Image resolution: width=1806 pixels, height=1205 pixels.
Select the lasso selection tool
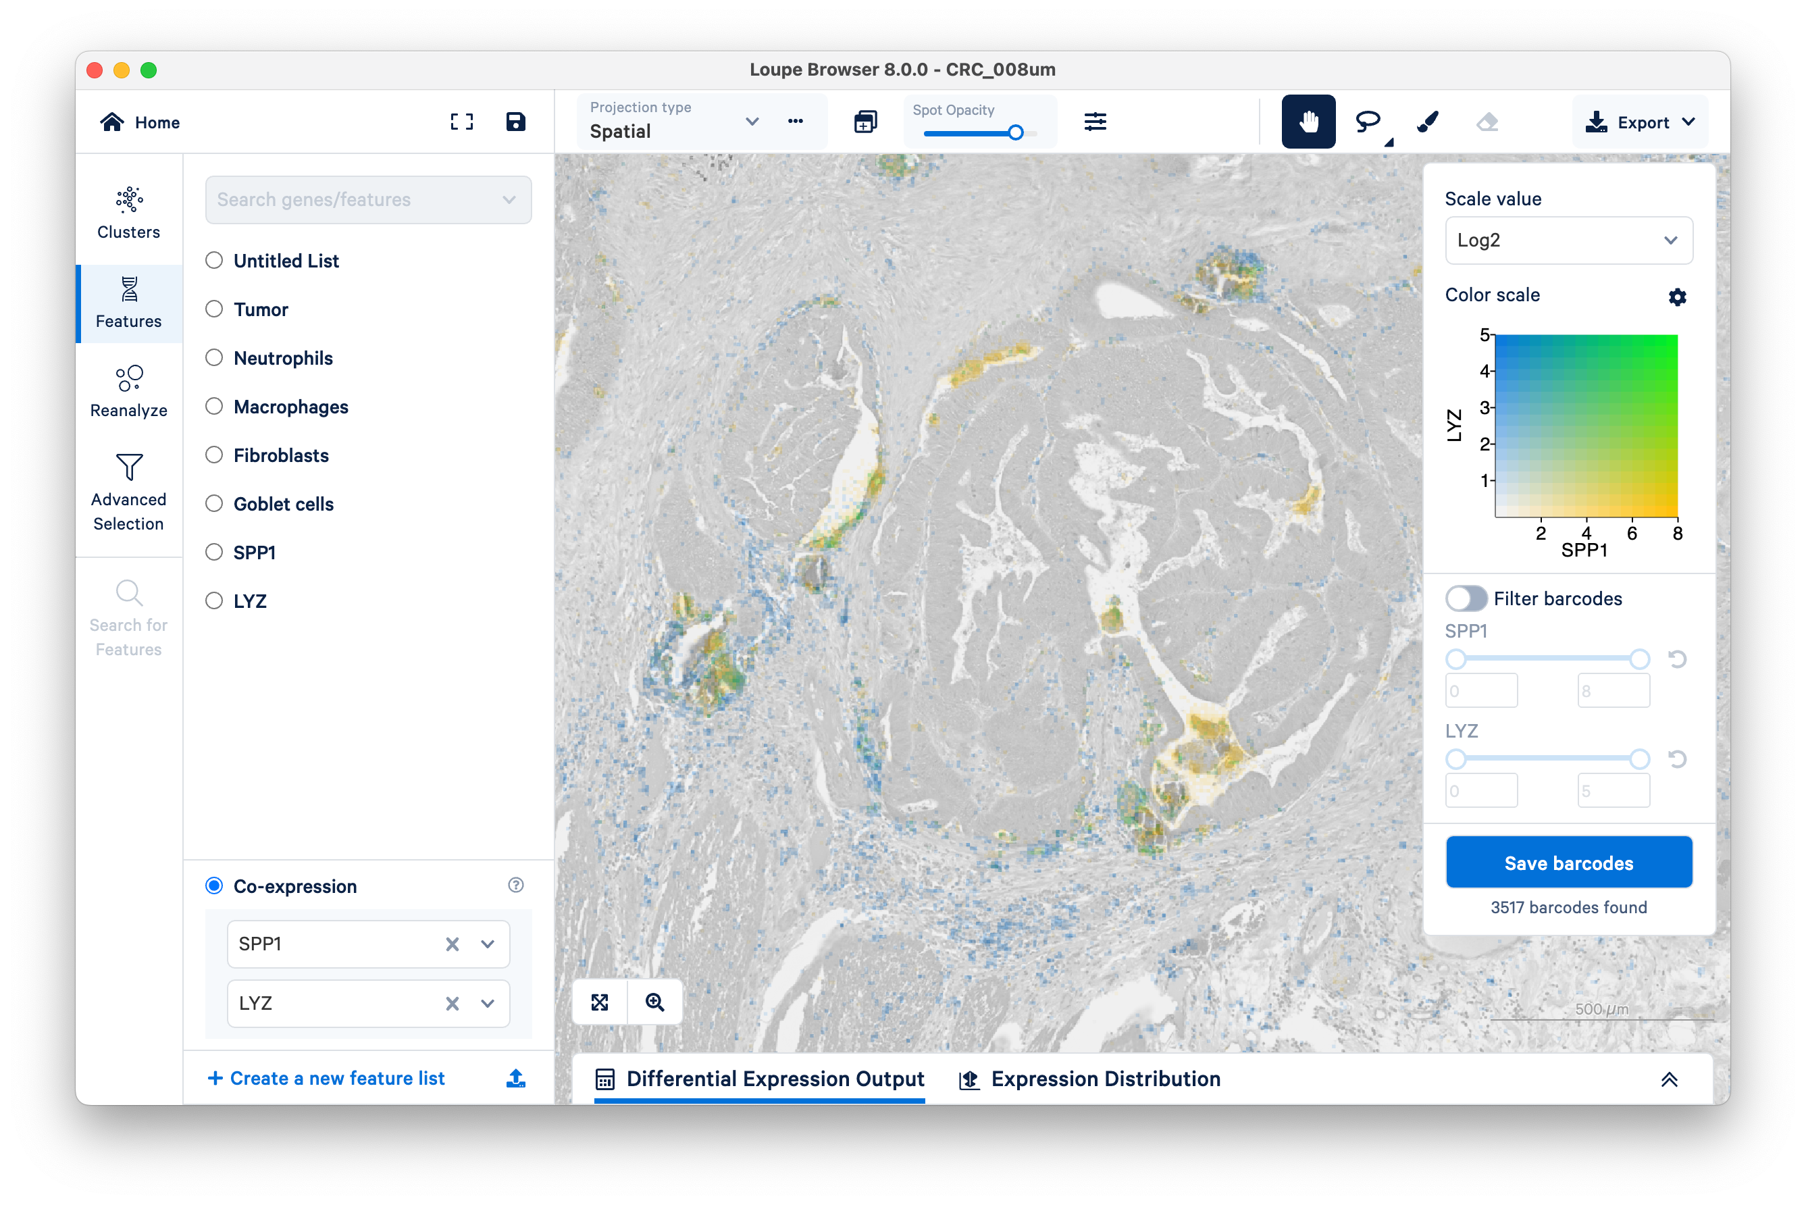point(1368,122)
